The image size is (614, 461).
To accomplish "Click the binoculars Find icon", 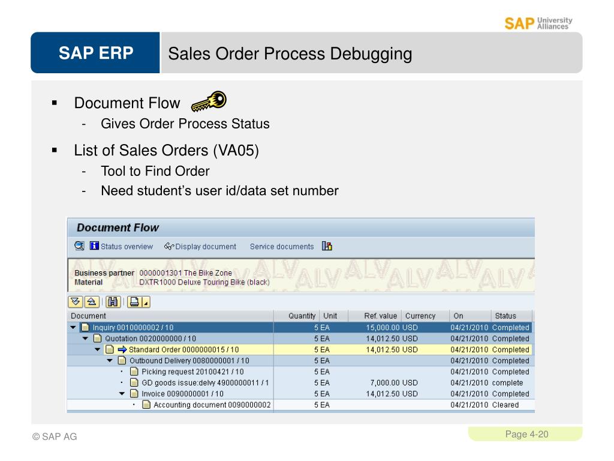I will point(113,302).
